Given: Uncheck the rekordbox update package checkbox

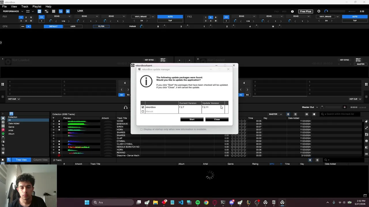Looking at the screenshot, I should [x=143, y=107].
